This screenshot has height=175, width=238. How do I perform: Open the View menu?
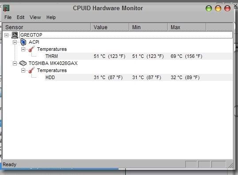click(35, 17)
